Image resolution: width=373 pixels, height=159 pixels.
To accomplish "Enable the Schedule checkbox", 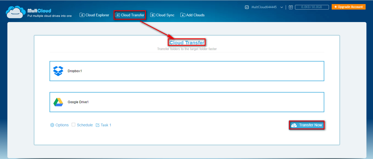I will pos(73,125).
